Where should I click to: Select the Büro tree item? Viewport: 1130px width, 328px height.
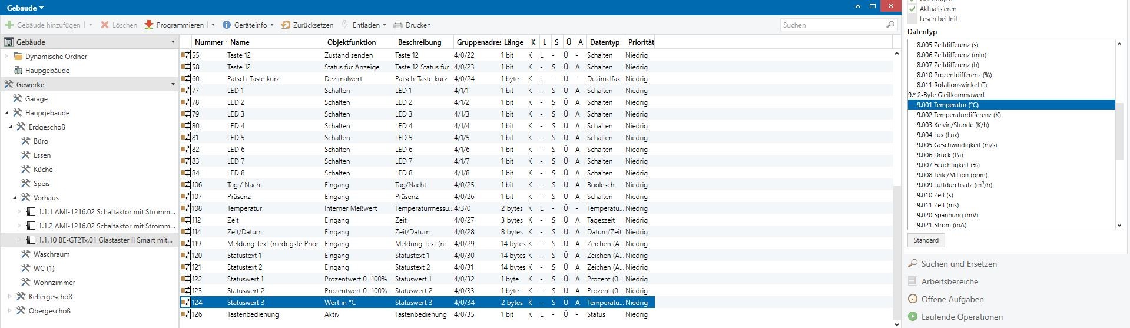(x=41, y=141)
